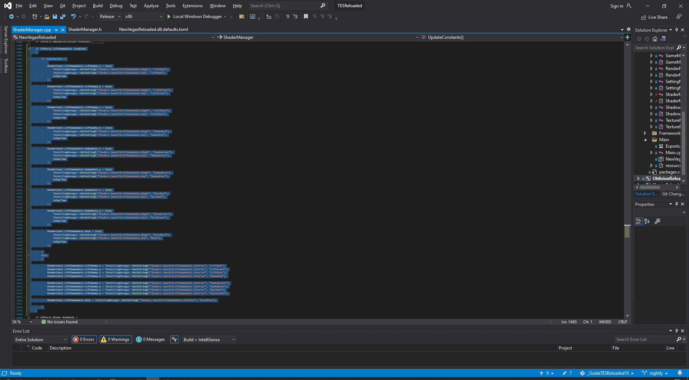Screen dimensions: 689x380
Task: Switch to NewVegasReloaded.dll.defaults.toml tab
Action: [x=154, y=29]
